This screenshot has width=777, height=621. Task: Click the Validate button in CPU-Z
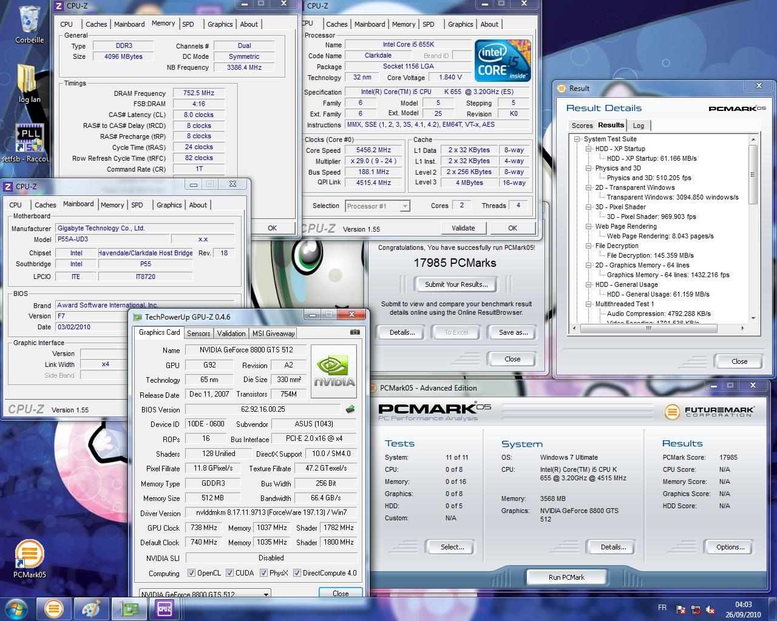point(463,228)
